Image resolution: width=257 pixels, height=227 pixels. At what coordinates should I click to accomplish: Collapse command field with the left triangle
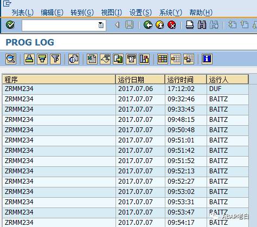(118, 25)
